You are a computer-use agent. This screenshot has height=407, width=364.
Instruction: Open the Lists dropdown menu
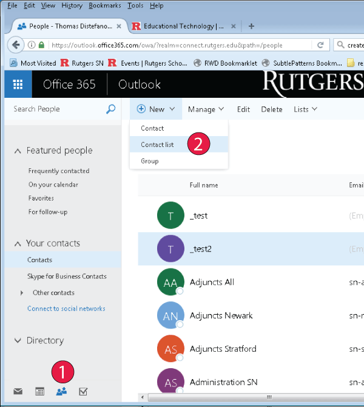[x=305, y=109]
